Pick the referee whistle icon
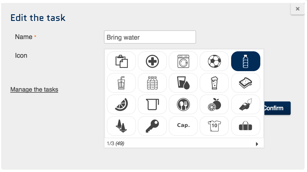Screen dimensions: 307x172 click(x=245, y=104)
